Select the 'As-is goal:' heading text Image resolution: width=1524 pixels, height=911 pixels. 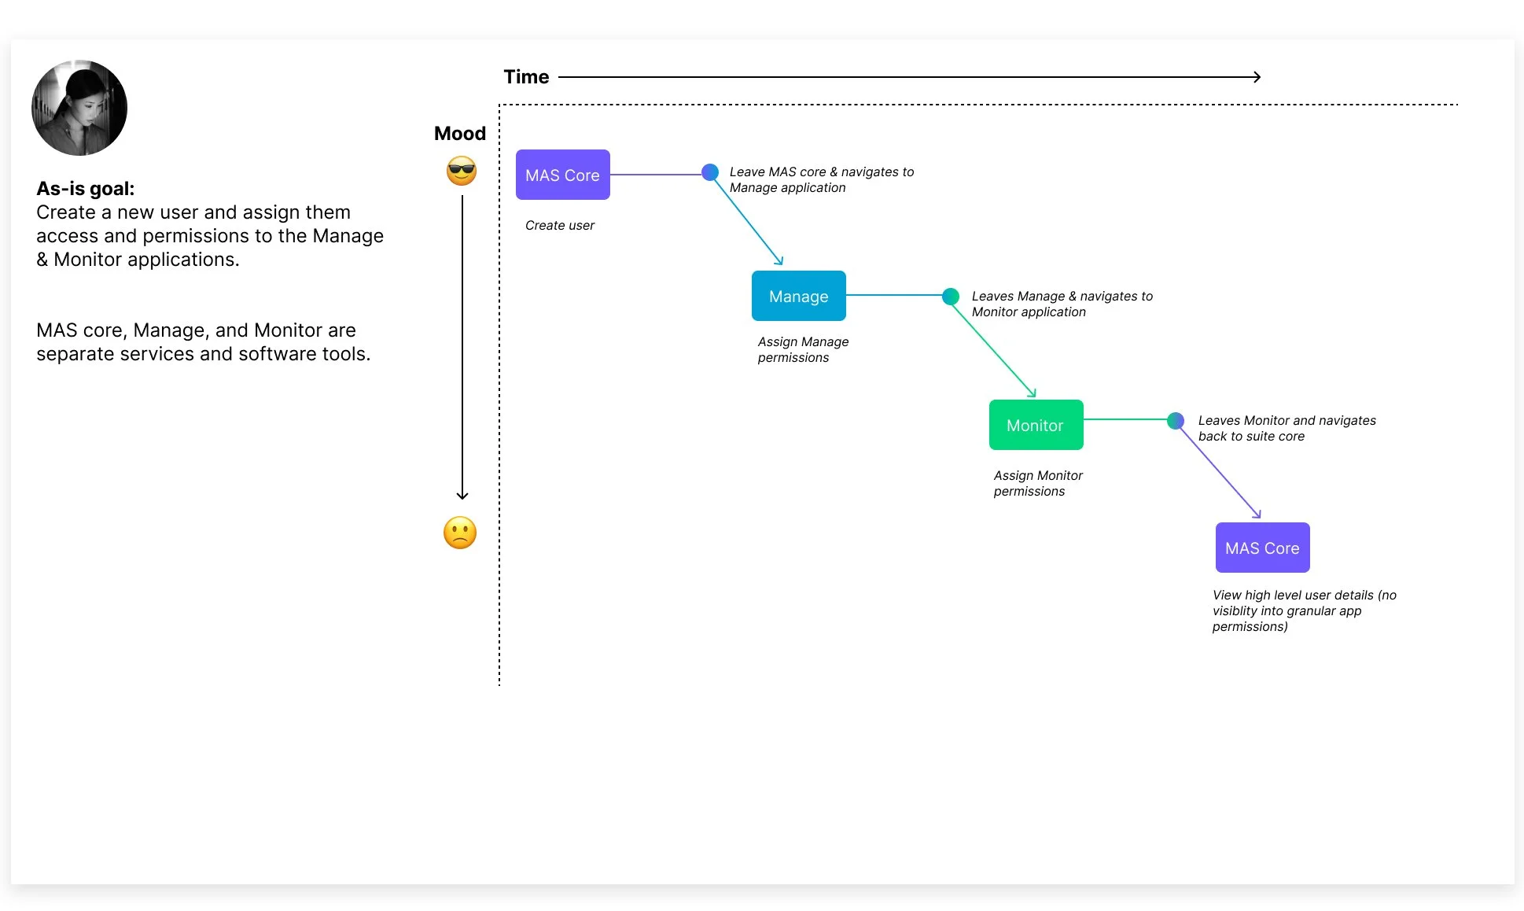coord(86,189)
